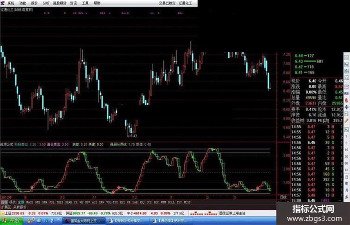
Task: Open the 工具 menu
Action: click(85, 3)
